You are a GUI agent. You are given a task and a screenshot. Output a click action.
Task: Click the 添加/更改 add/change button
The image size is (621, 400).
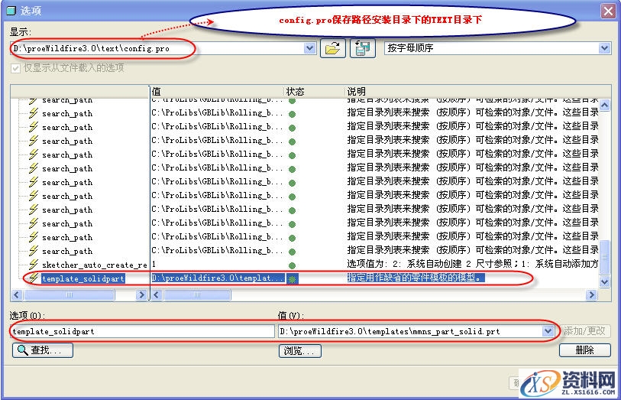tap(584, 330)
